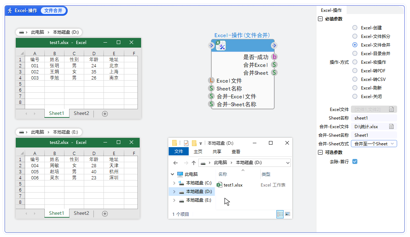
Task: Click the Excel icon on the merge node
Action: (221, 45)
